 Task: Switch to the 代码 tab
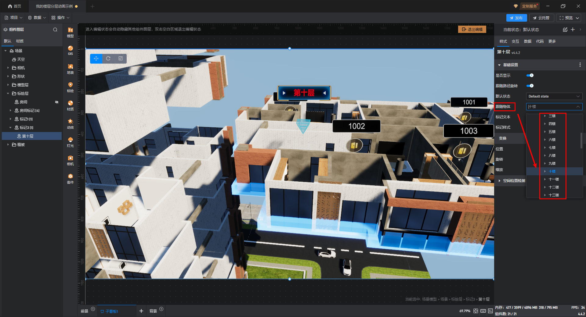pyautogui.click(x=540, y=41)
